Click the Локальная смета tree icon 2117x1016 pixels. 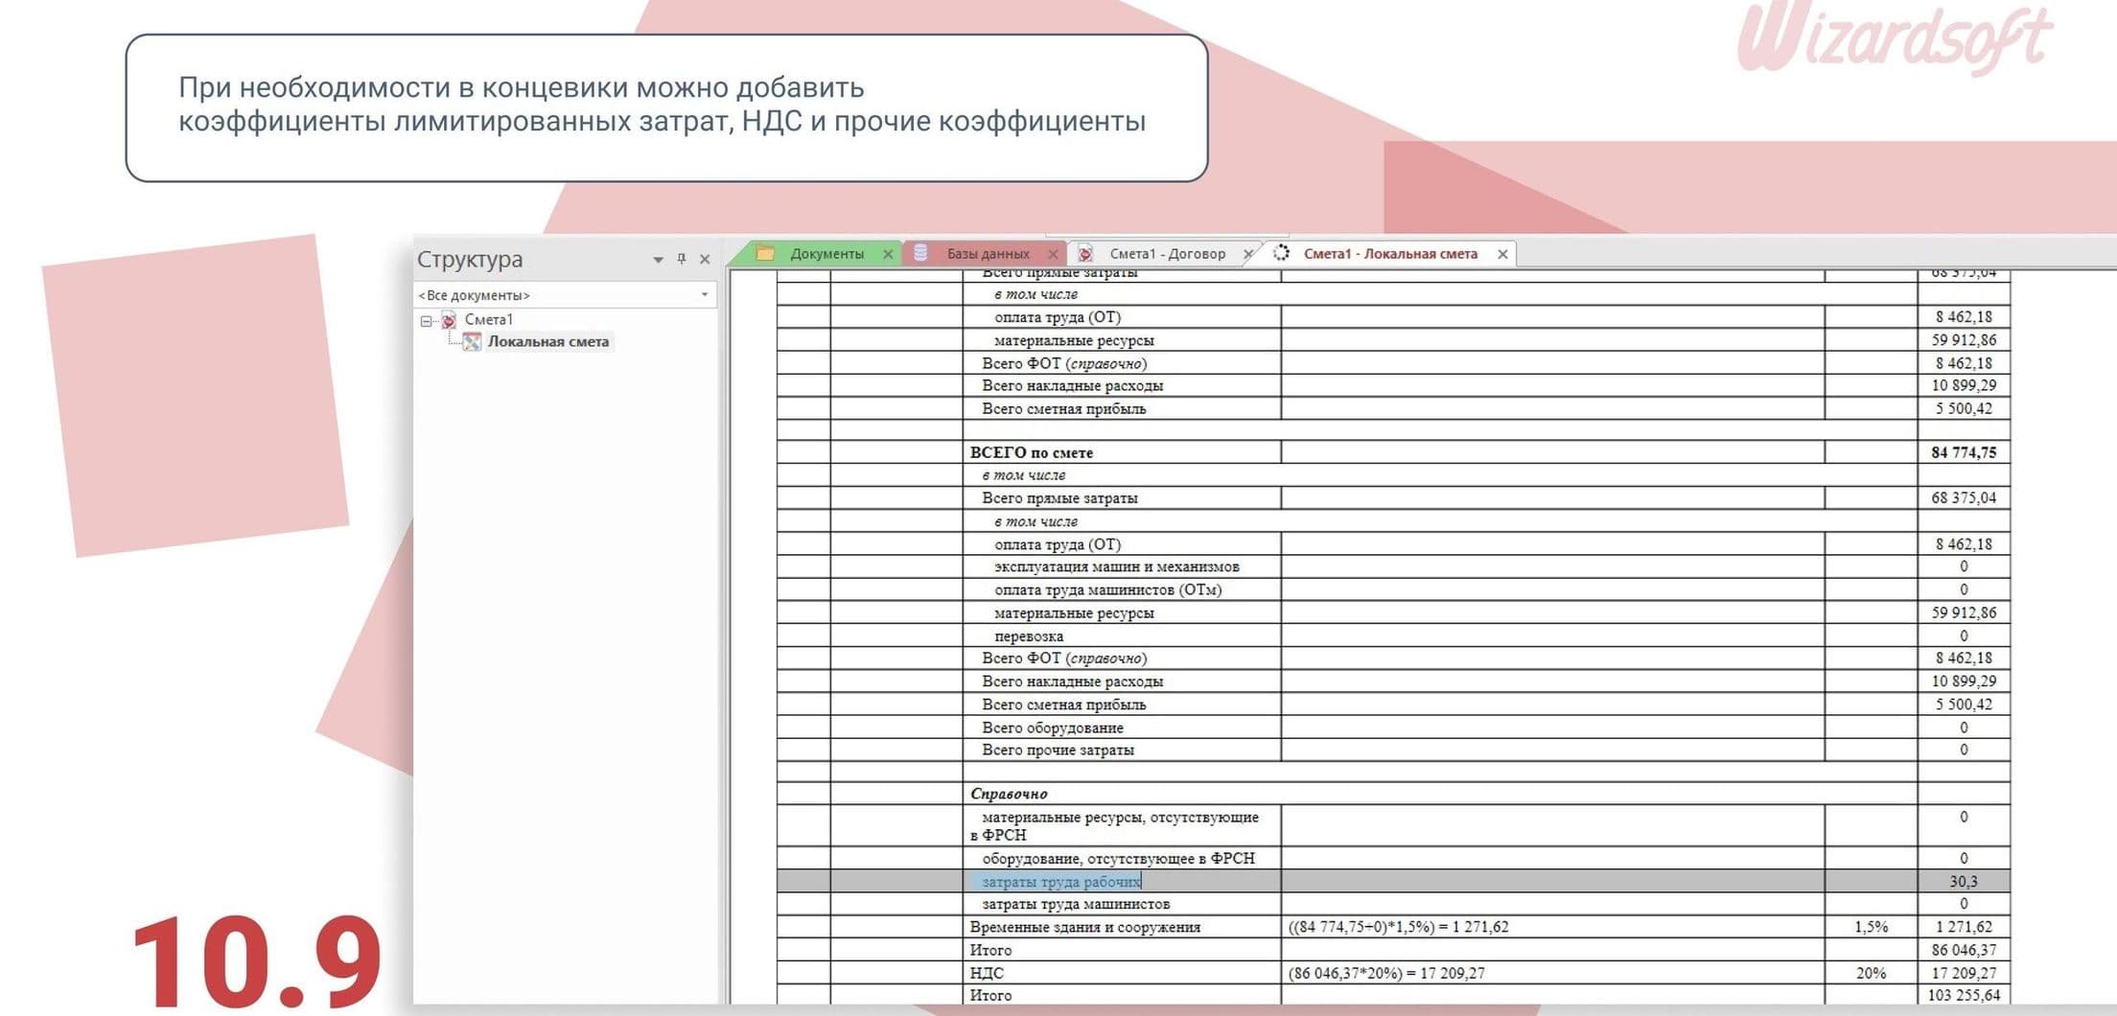pyautogui.click(x=472, y=342)
